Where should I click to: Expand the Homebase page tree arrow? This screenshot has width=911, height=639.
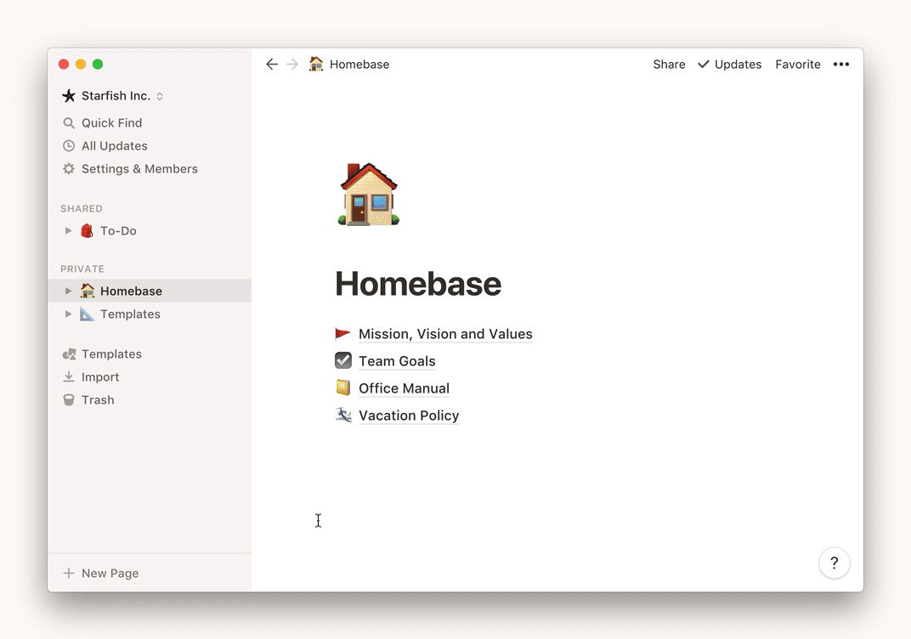tap(69, 291)
